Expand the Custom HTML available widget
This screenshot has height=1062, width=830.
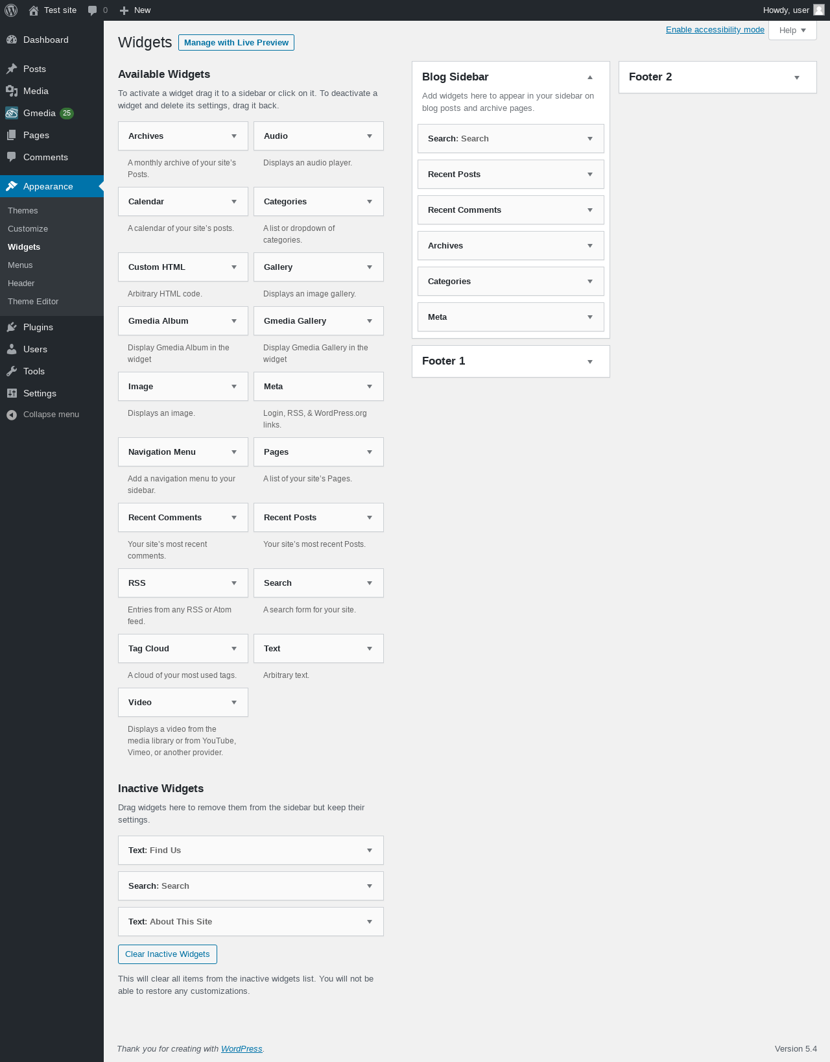(x=234, y=267)
